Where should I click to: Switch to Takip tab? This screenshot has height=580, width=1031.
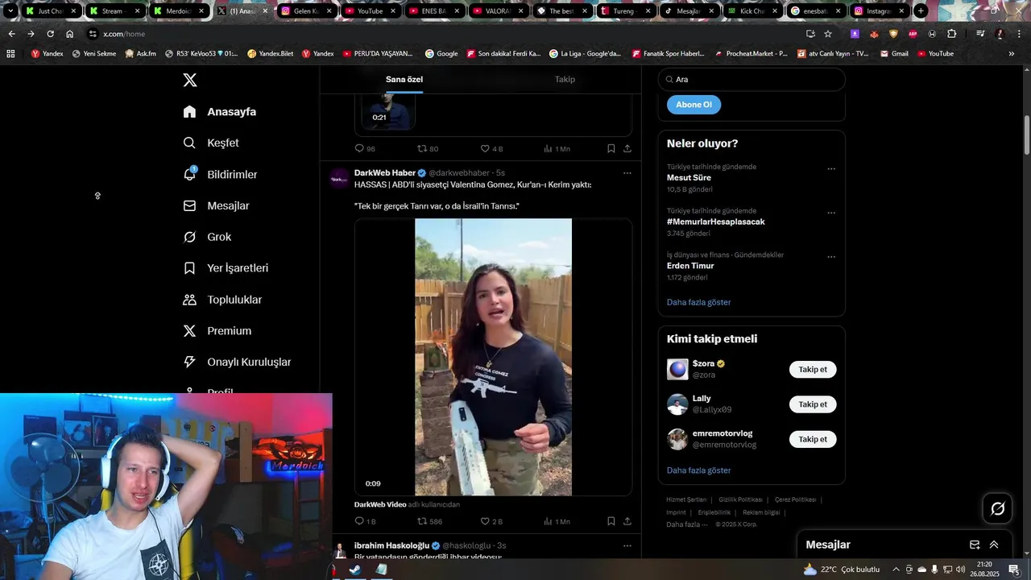(565, 79)
